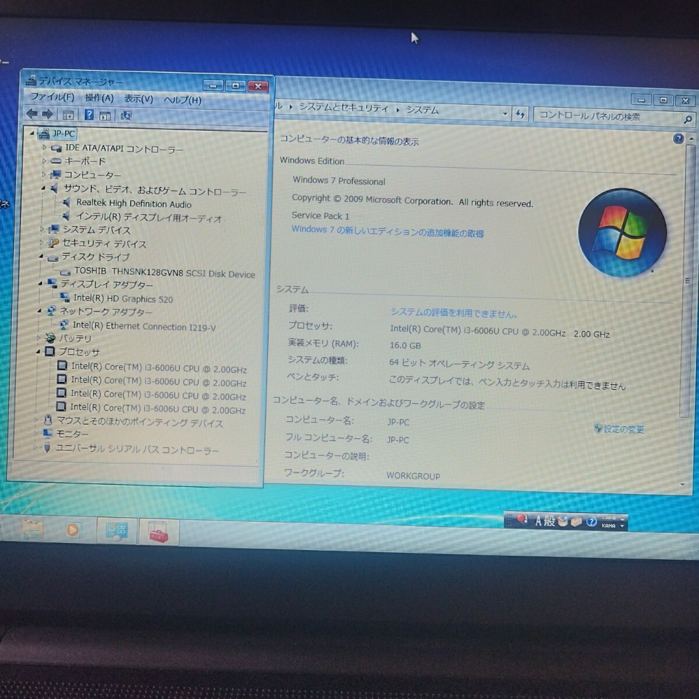Screen dimensions: 699x699
Task: Select インテル(R) ディスプレイ用オーディオ item
Action: pos(149,218)
